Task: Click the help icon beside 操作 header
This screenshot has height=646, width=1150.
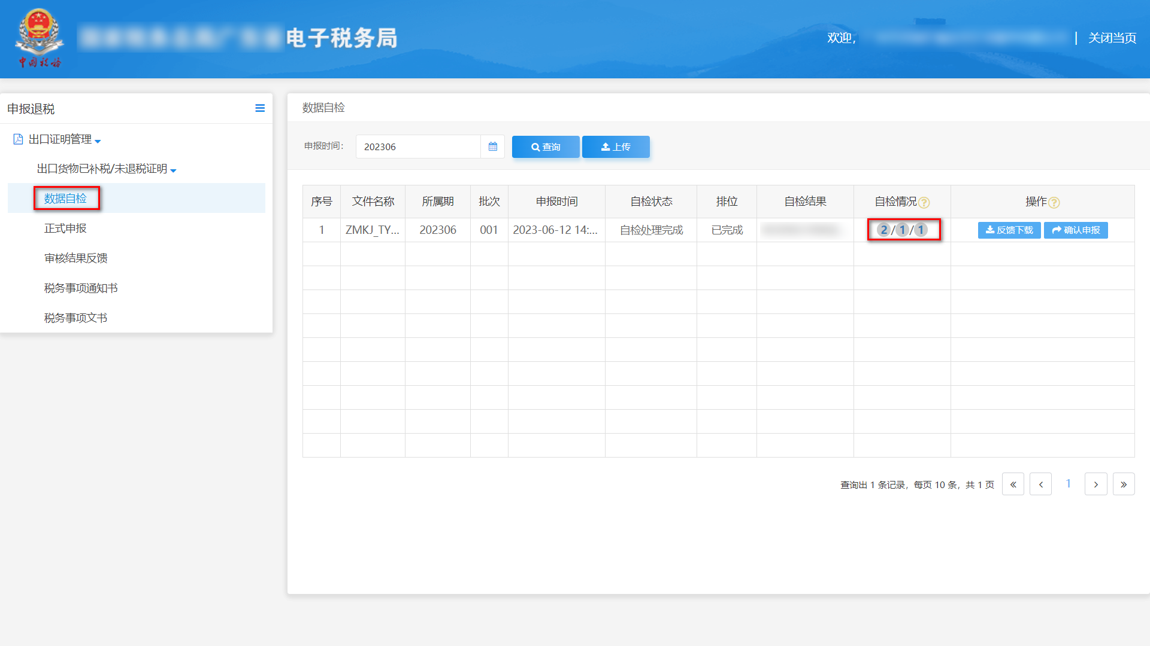Action: click(x=1055, y=203)
